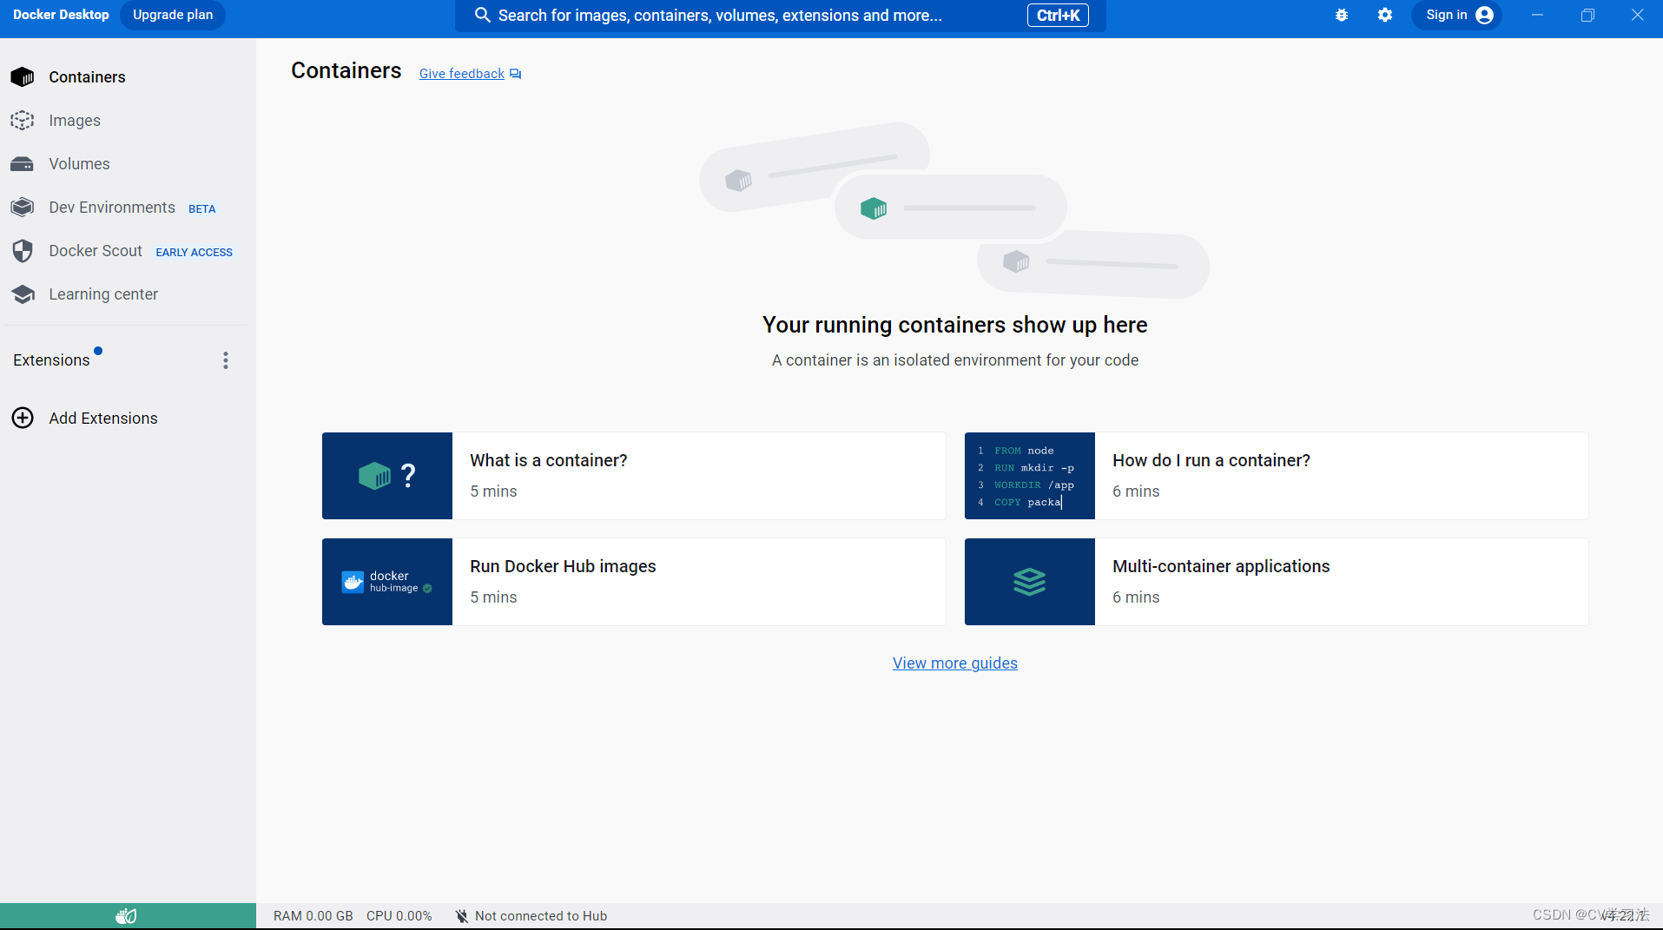The height and width of the screenshot is (930, 1663).
Task: Click the EARLY ACCESS badge
Action: coord(195,252)
